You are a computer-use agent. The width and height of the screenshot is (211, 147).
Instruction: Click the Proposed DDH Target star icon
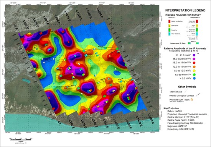pos(192,99)
